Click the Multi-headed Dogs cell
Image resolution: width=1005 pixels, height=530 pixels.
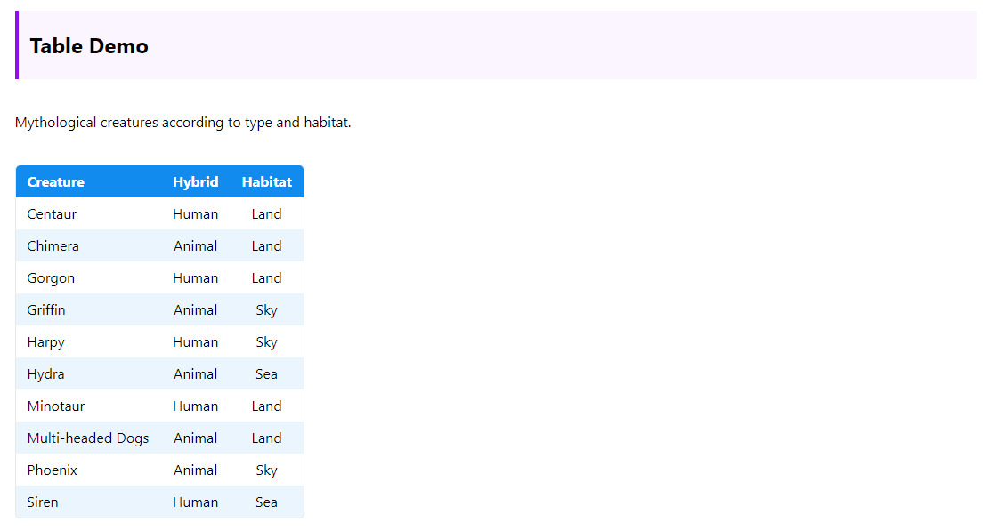coord(88,438)
